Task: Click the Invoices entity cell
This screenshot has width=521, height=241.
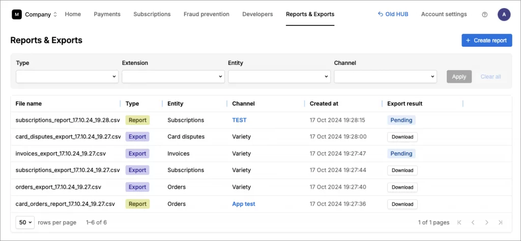Action: [179, 154]
